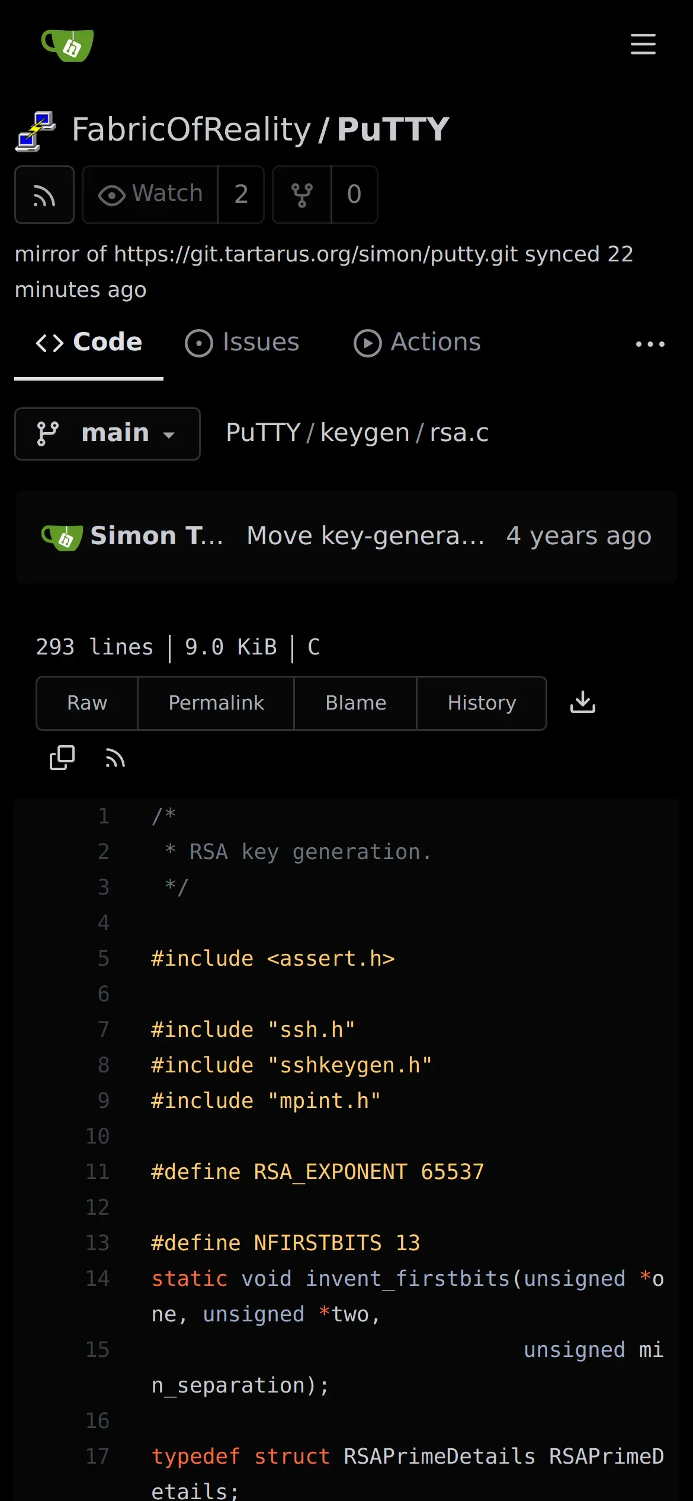The width and height of the screenshot is (693, 1501).
Task: Download the rsa.c file
Action: 582,702
